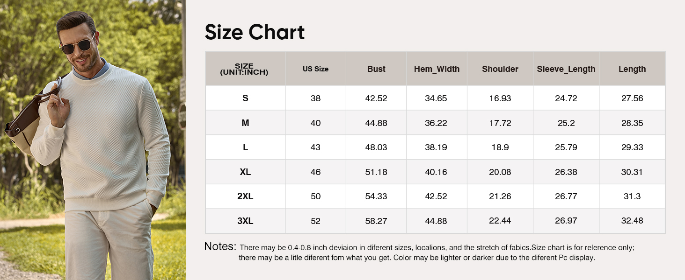Click the US size 46 cell
This screenshot has height=280, width=685.
[315, 172]
